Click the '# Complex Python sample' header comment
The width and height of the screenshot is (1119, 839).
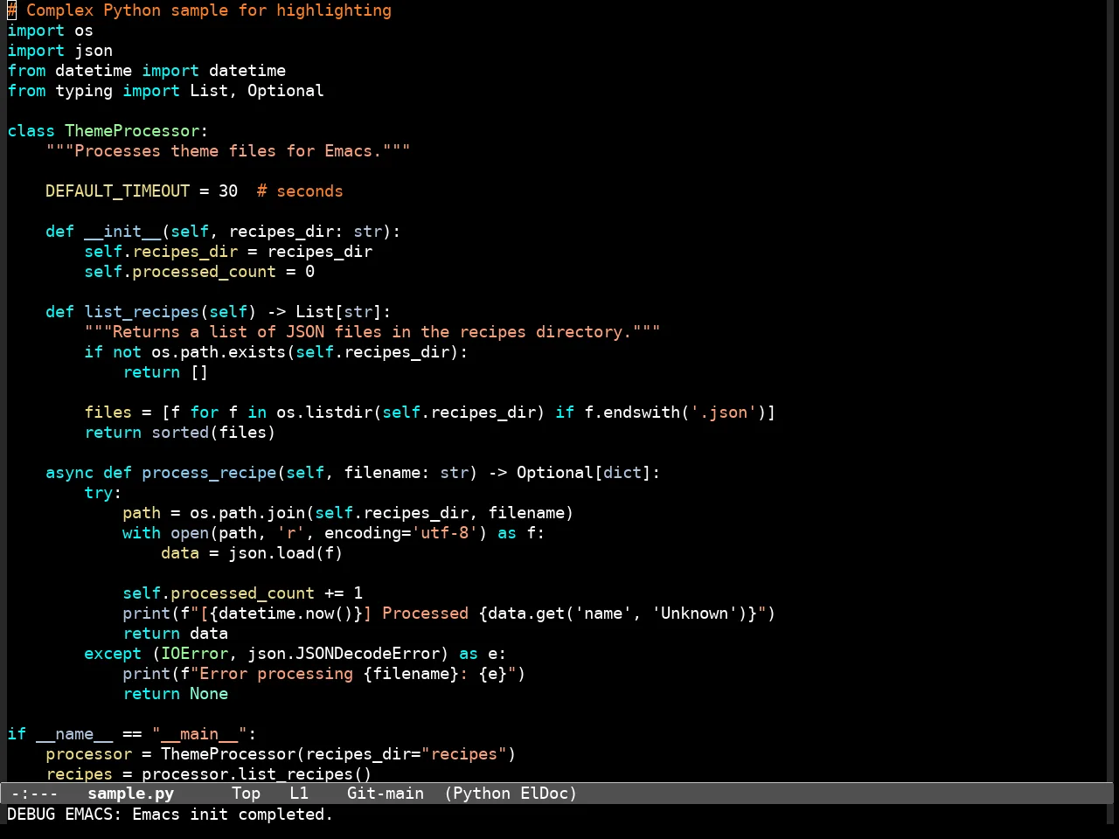[199, 10]
